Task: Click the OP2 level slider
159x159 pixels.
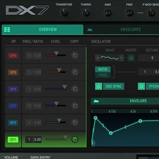Action: [56, 121]
